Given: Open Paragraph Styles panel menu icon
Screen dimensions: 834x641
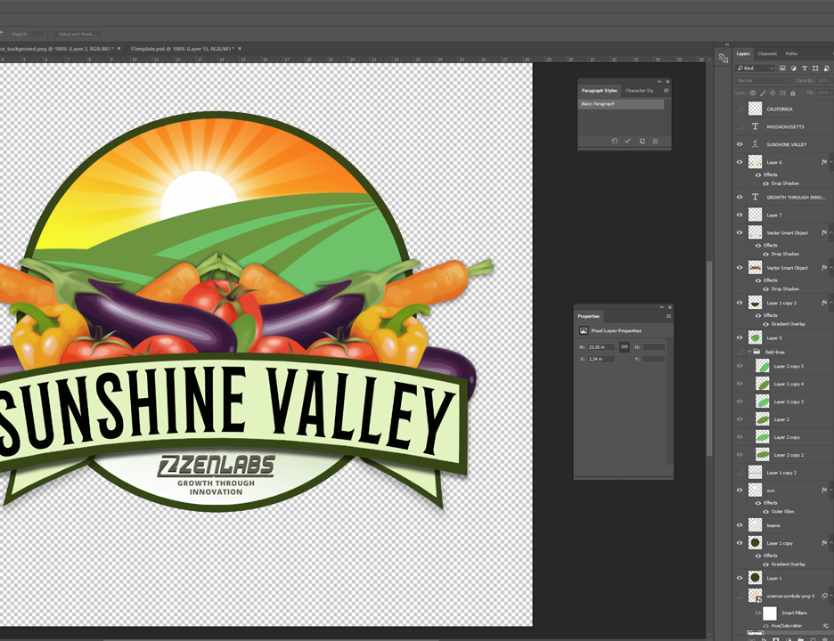Looking at the screenshot, I should pyautogui.click(x=666, y=90).
